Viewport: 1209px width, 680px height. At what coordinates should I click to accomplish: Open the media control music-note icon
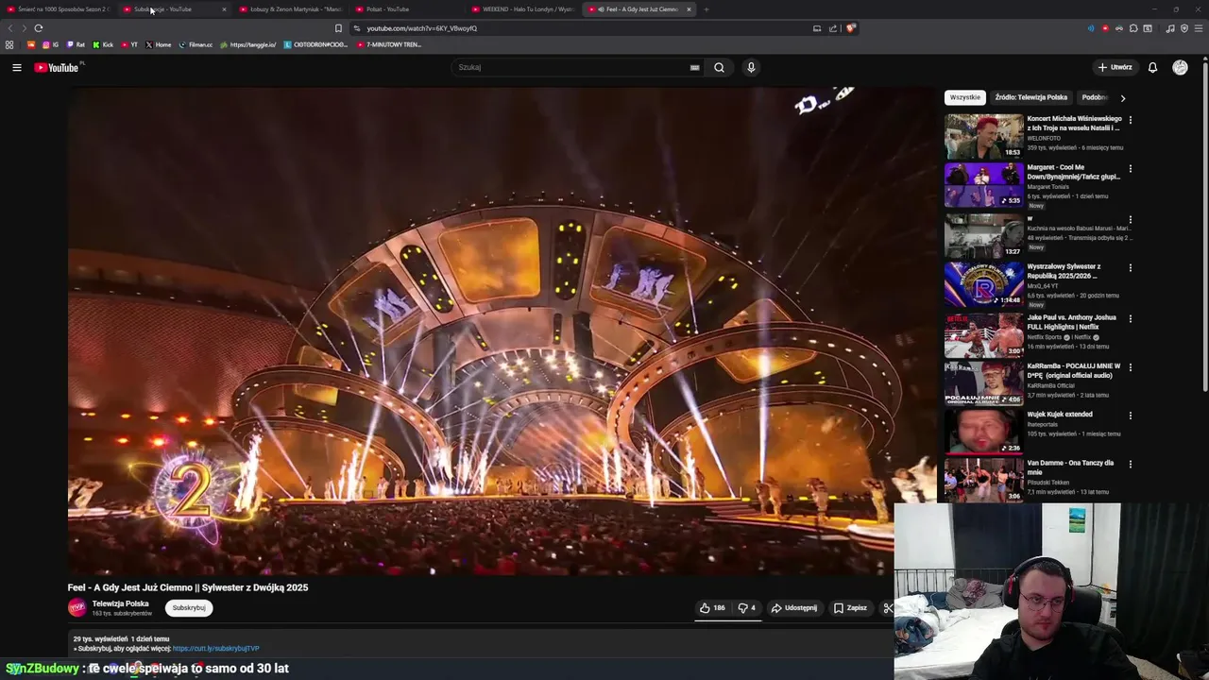pos(1170,28)
